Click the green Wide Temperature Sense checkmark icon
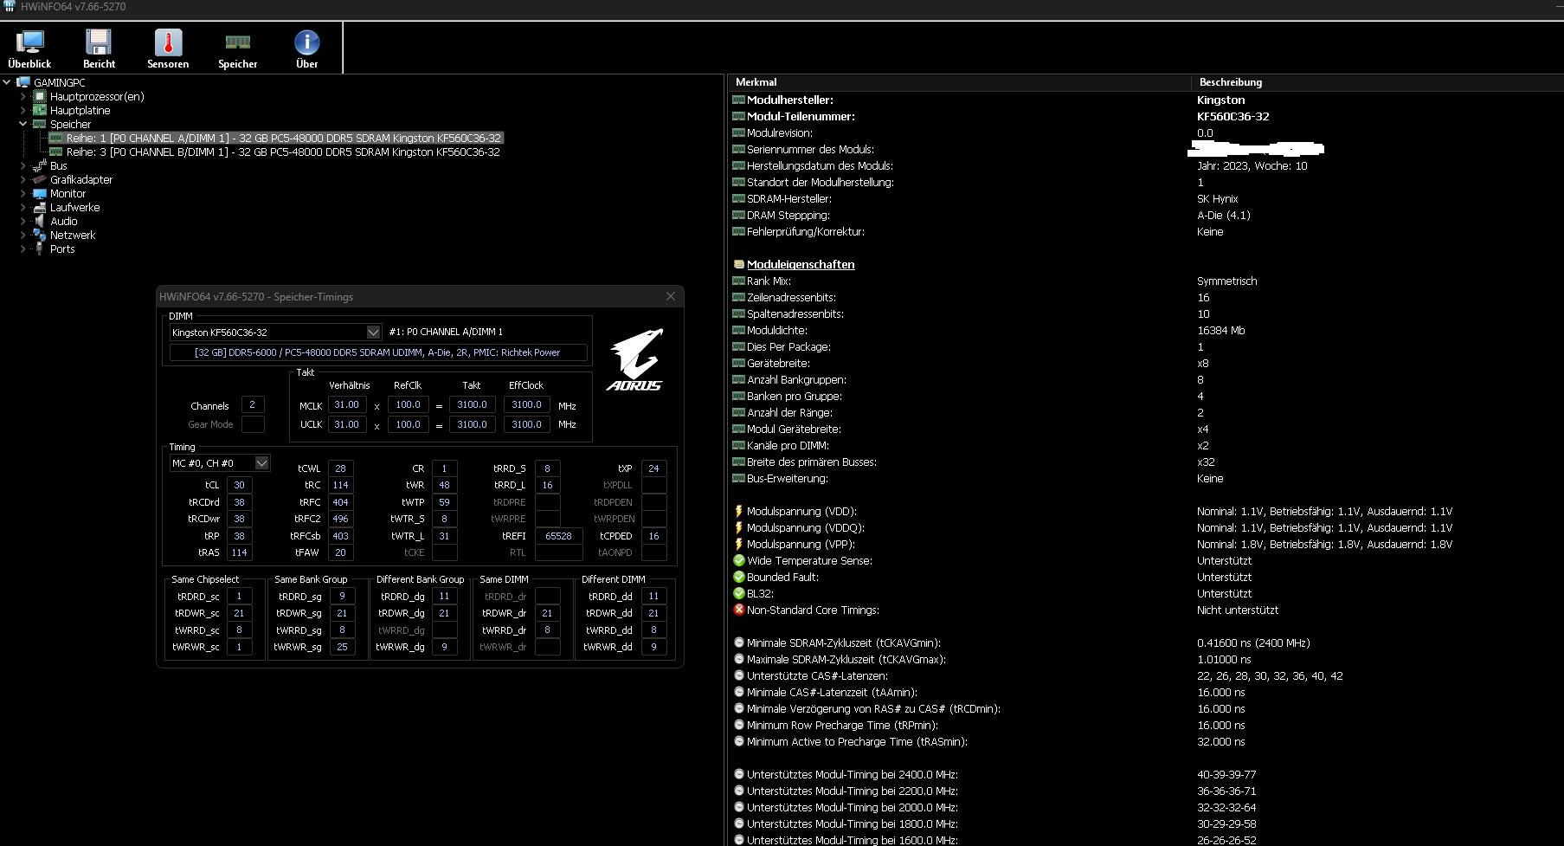 (x=738, y=560)
